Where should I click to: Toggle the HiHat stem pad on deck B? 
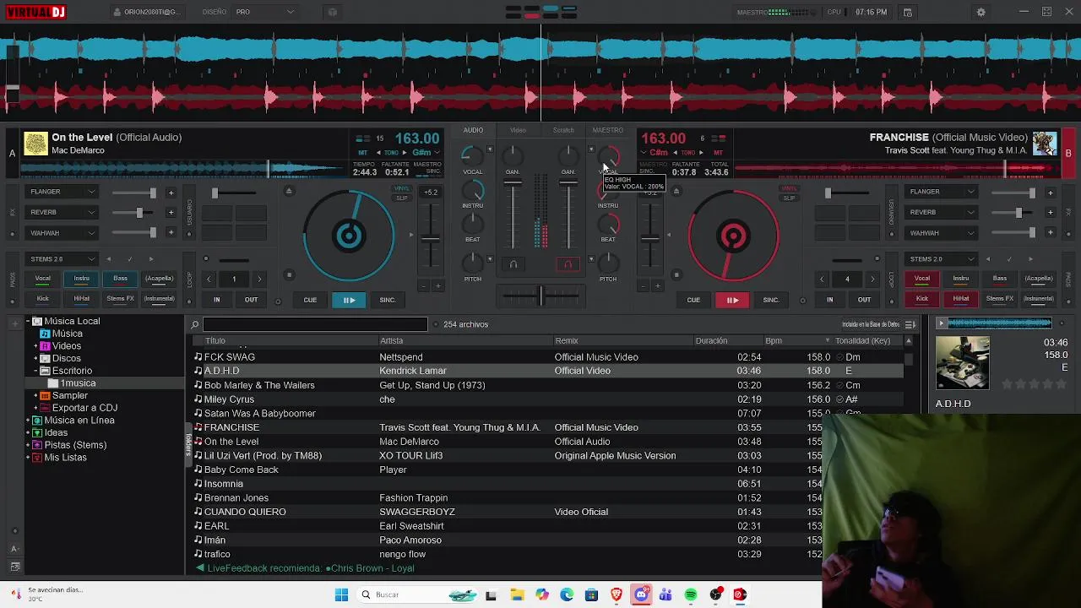960,299
